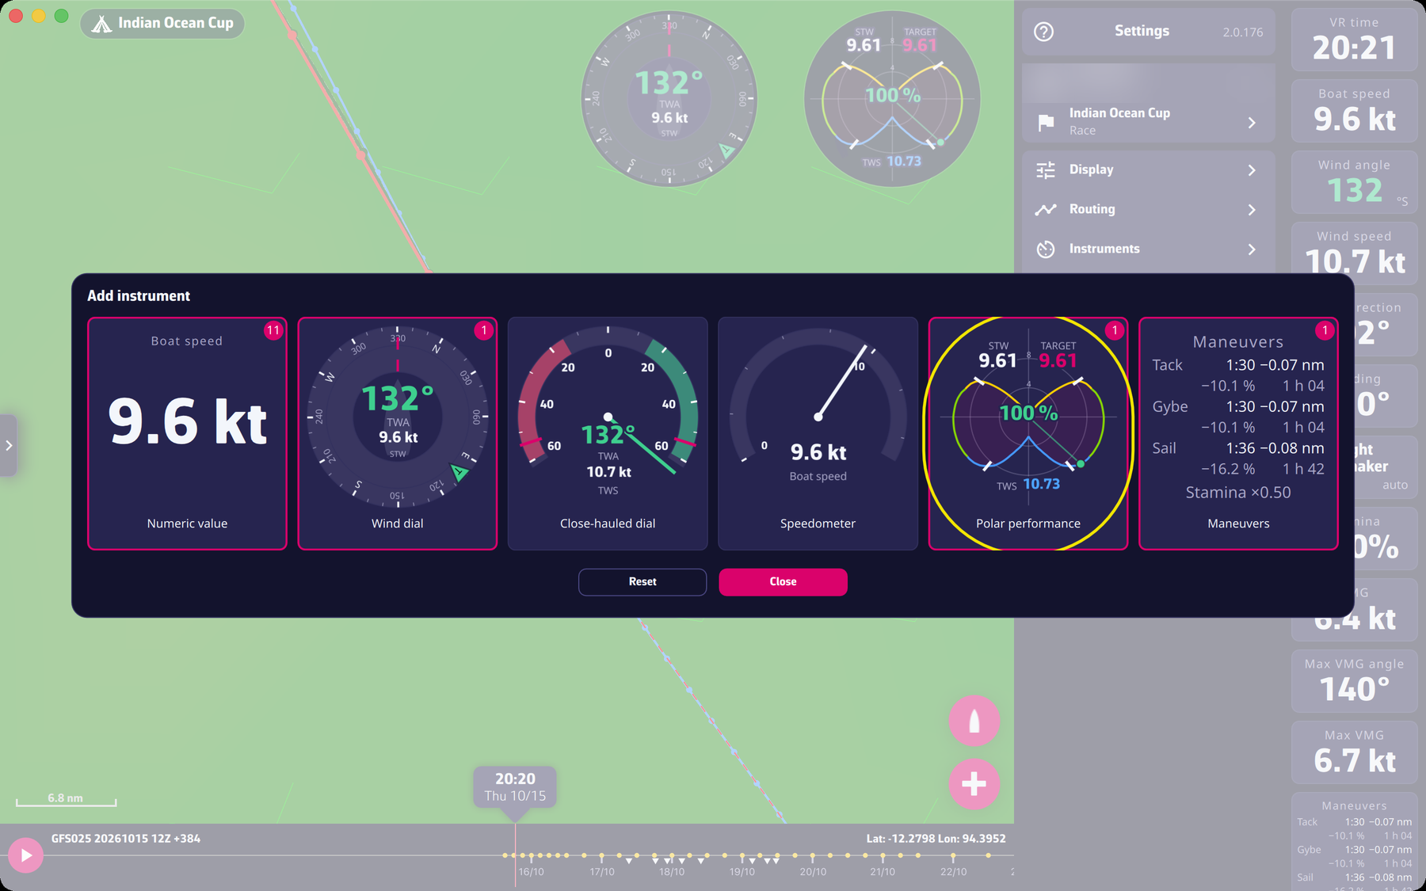Click the polar performance widget on map

[892, 99]
